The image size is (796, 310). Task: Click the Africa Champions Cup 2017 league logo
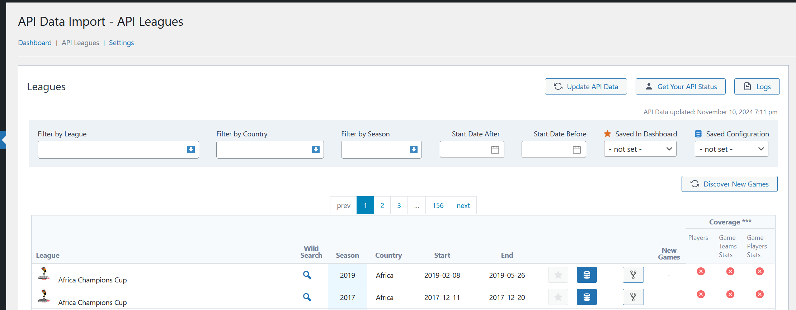[x=44, y=296]
